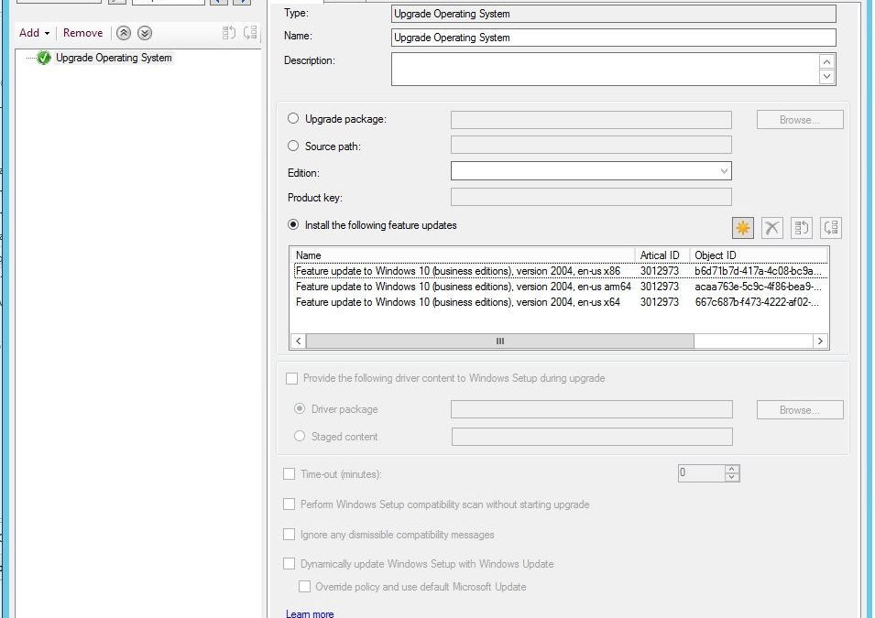The width and height of the screenshot is (875, 618).
Task: Select the Upgrade Operating System tree step
Action: (x=114, y=58)
